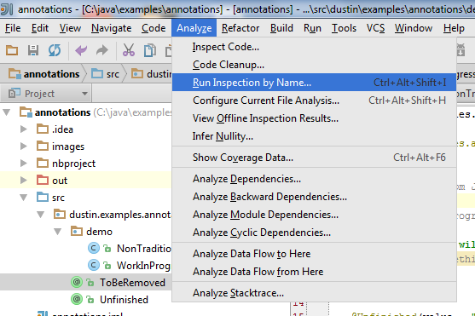This screenshot has height=316, width=475.
Task: Click the Undo arrow toolbar icon
Action: point(81,50)
